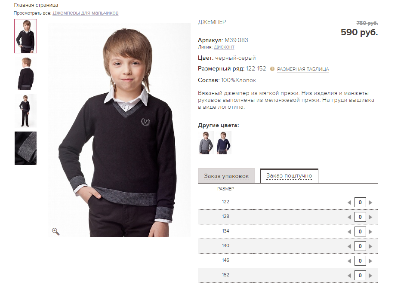Increase quantity for size 134
Screen dimensions: 413x285
tap(370, 232)
